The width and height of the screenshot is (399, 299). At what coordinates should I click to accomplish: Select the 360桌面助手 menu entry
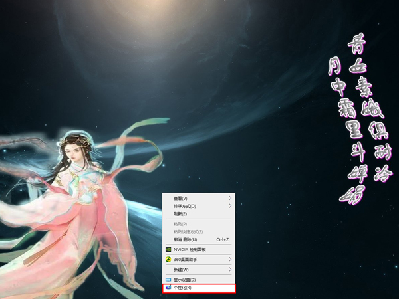click(x=186, y=259)
